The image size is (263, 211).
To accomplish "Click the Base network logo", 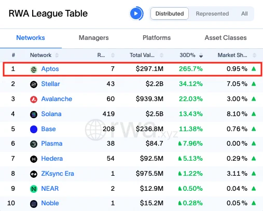I will point(34,129).
